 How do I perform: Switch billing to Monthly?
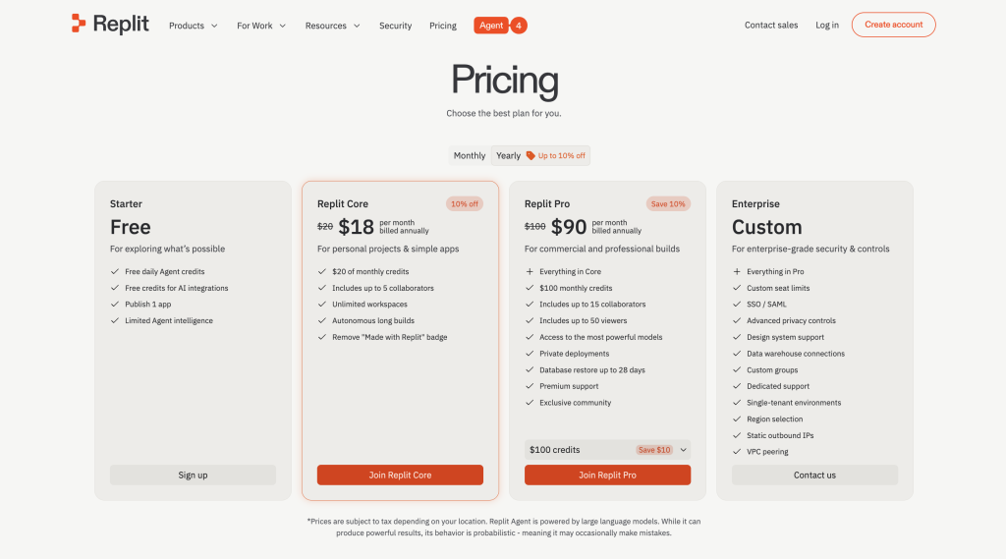tap(470, 155)
